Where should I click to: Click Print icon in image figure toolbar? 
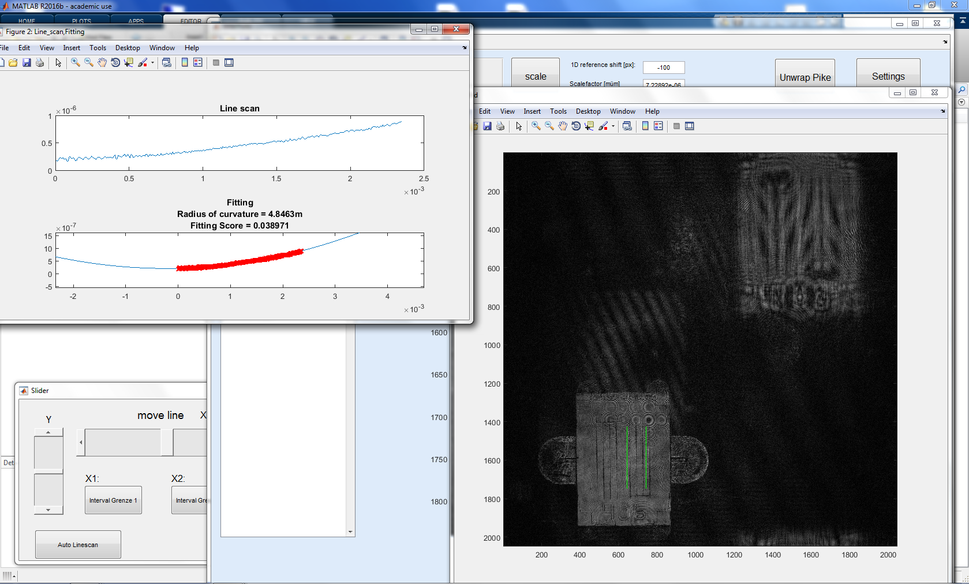point(500,126)
